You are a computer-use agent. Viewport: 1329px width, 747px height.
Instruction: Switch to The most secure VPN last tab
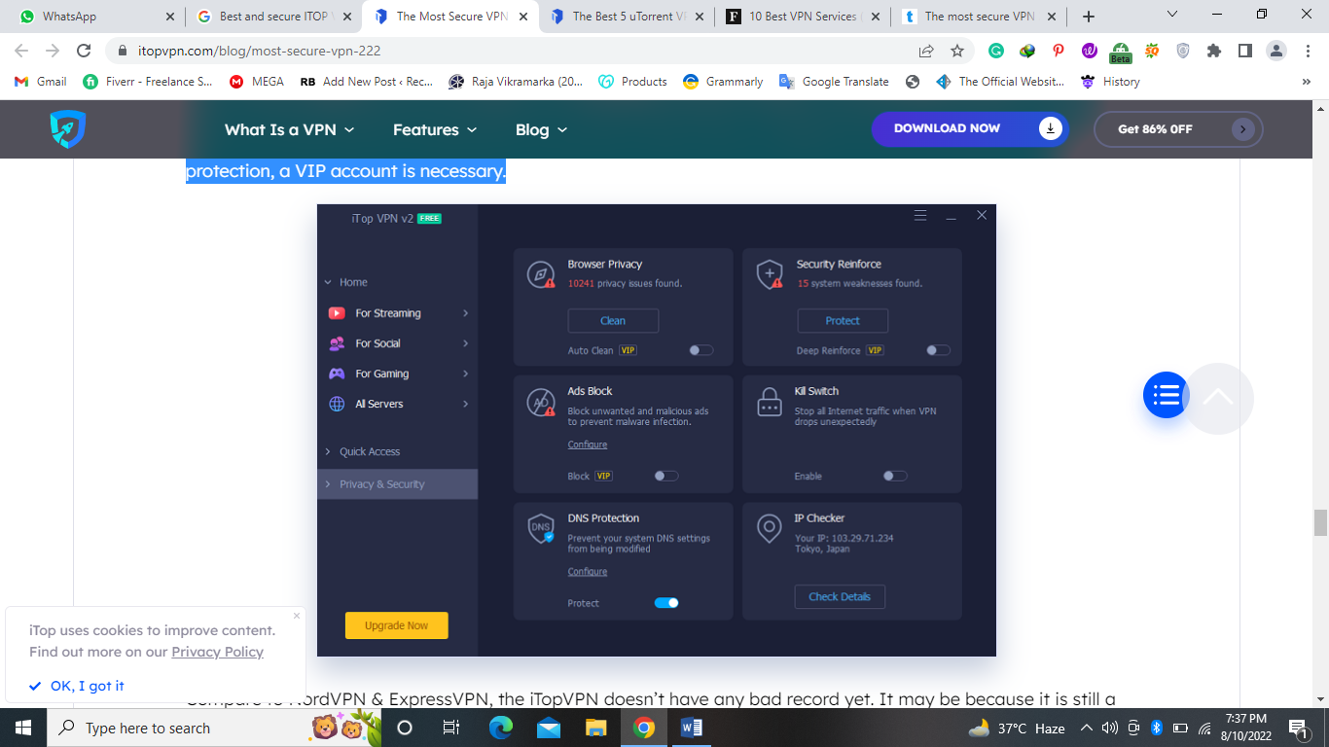(x=980, y=17)
